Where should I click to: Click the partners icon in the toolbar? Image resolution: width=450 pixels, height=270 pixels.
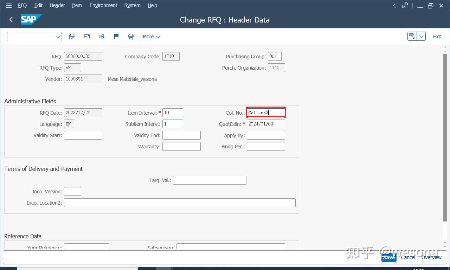(102, 36)
